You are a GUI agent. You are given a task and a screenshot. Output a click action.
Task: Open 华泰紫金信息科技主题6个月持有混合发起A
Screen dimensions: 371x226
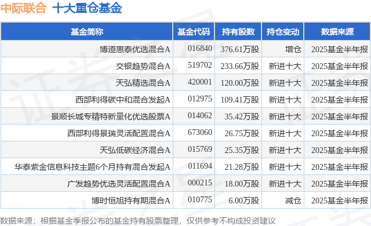92,167
